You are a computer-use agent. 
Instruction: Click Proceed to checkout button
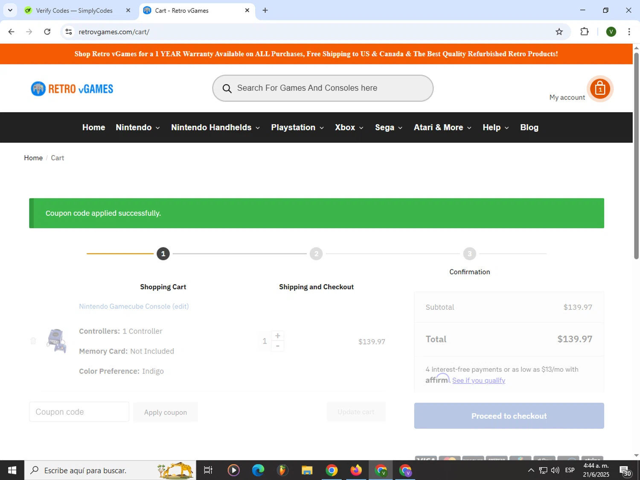pos(509,416)
